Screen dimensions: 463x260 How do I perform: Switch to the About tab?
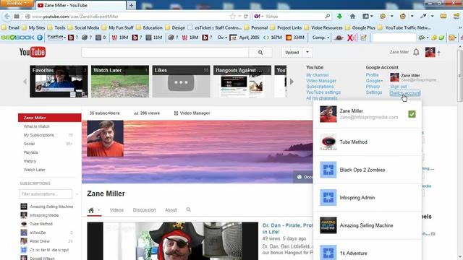171,210
